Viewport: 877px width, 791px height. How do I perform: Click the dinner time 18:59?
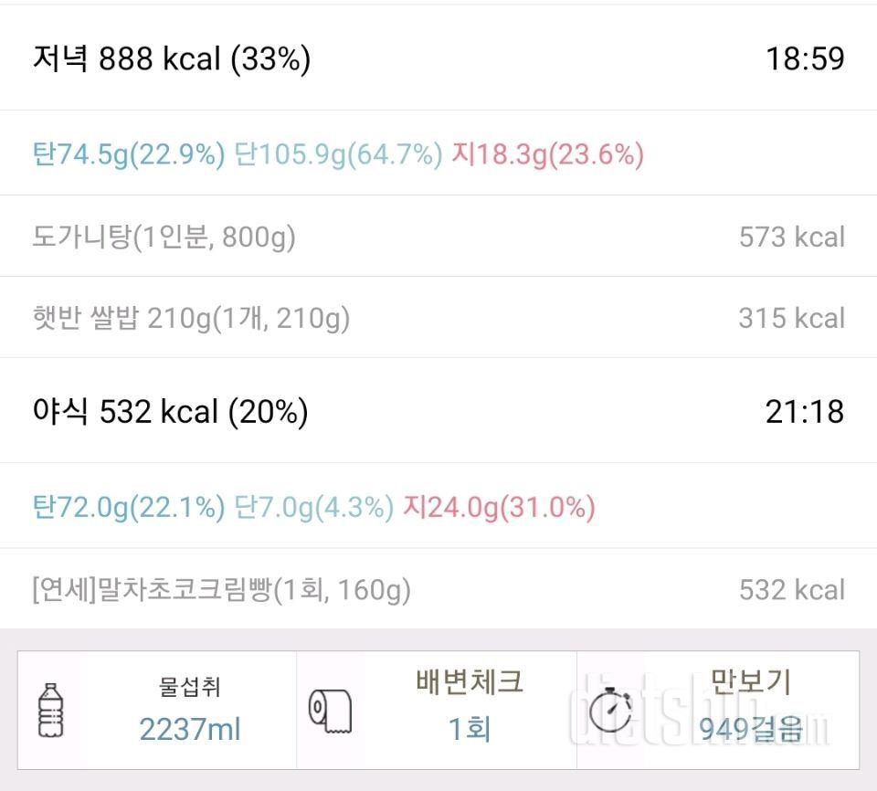(804, 59)
